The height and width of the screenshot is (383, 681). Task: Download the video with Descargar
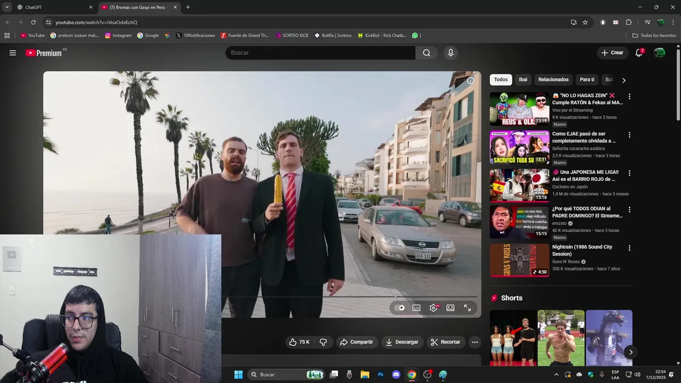402,342
